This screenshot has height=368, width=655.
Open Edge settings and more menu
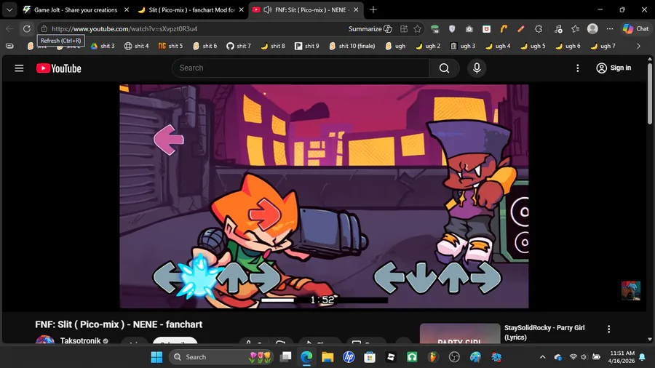610,29
